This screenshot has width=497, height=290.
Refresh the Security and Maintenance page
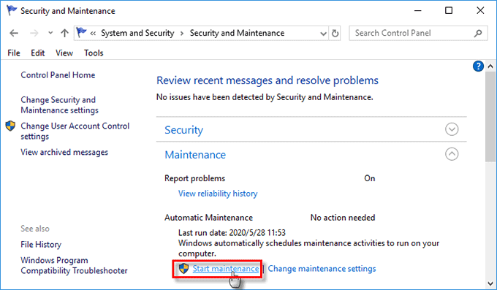(335, 33)
